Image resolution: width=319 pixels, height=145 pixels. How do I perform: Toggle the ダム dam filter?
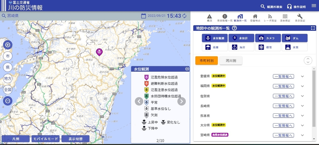(x=295, y=38)
